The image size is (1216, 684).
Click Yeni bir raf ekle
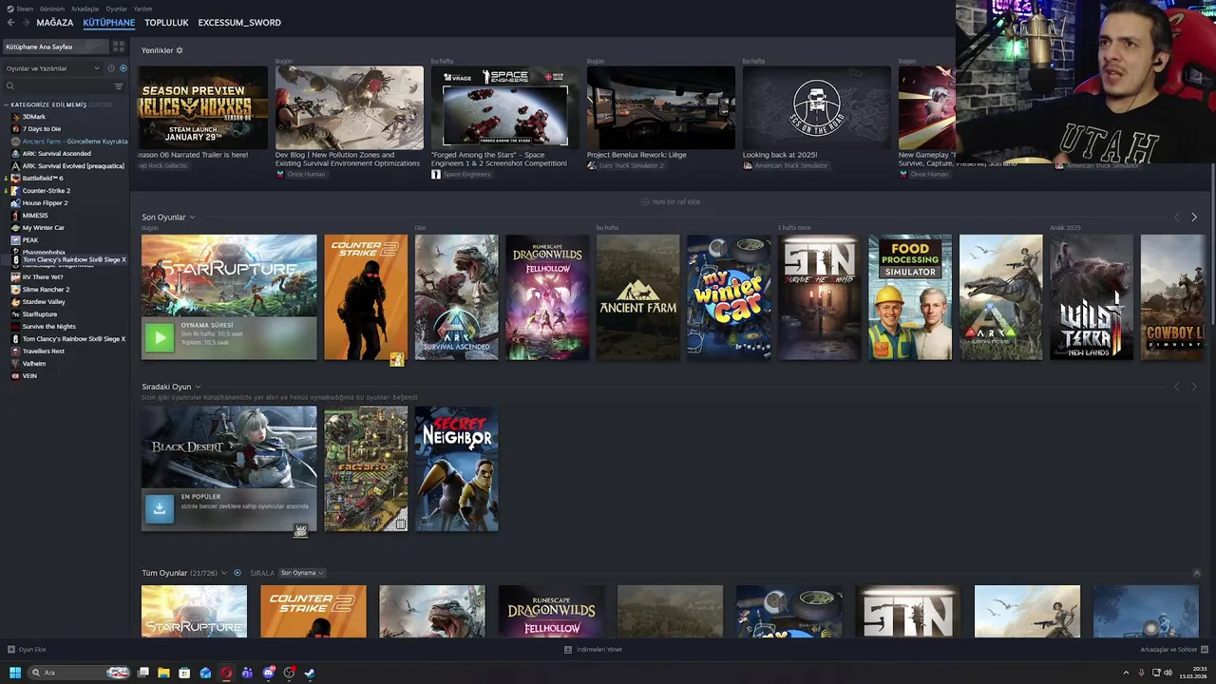[671, 201]
